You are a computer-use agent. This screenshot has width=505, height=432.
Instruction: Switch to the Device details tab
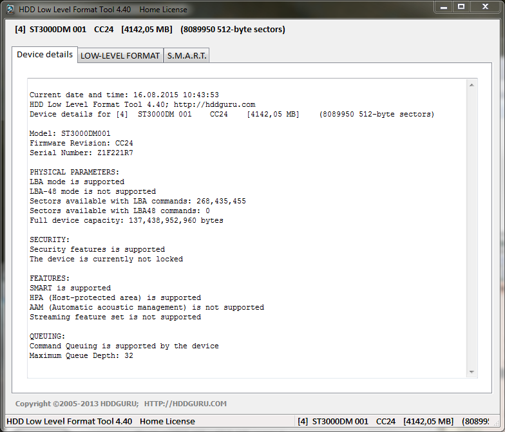(45, 54)
